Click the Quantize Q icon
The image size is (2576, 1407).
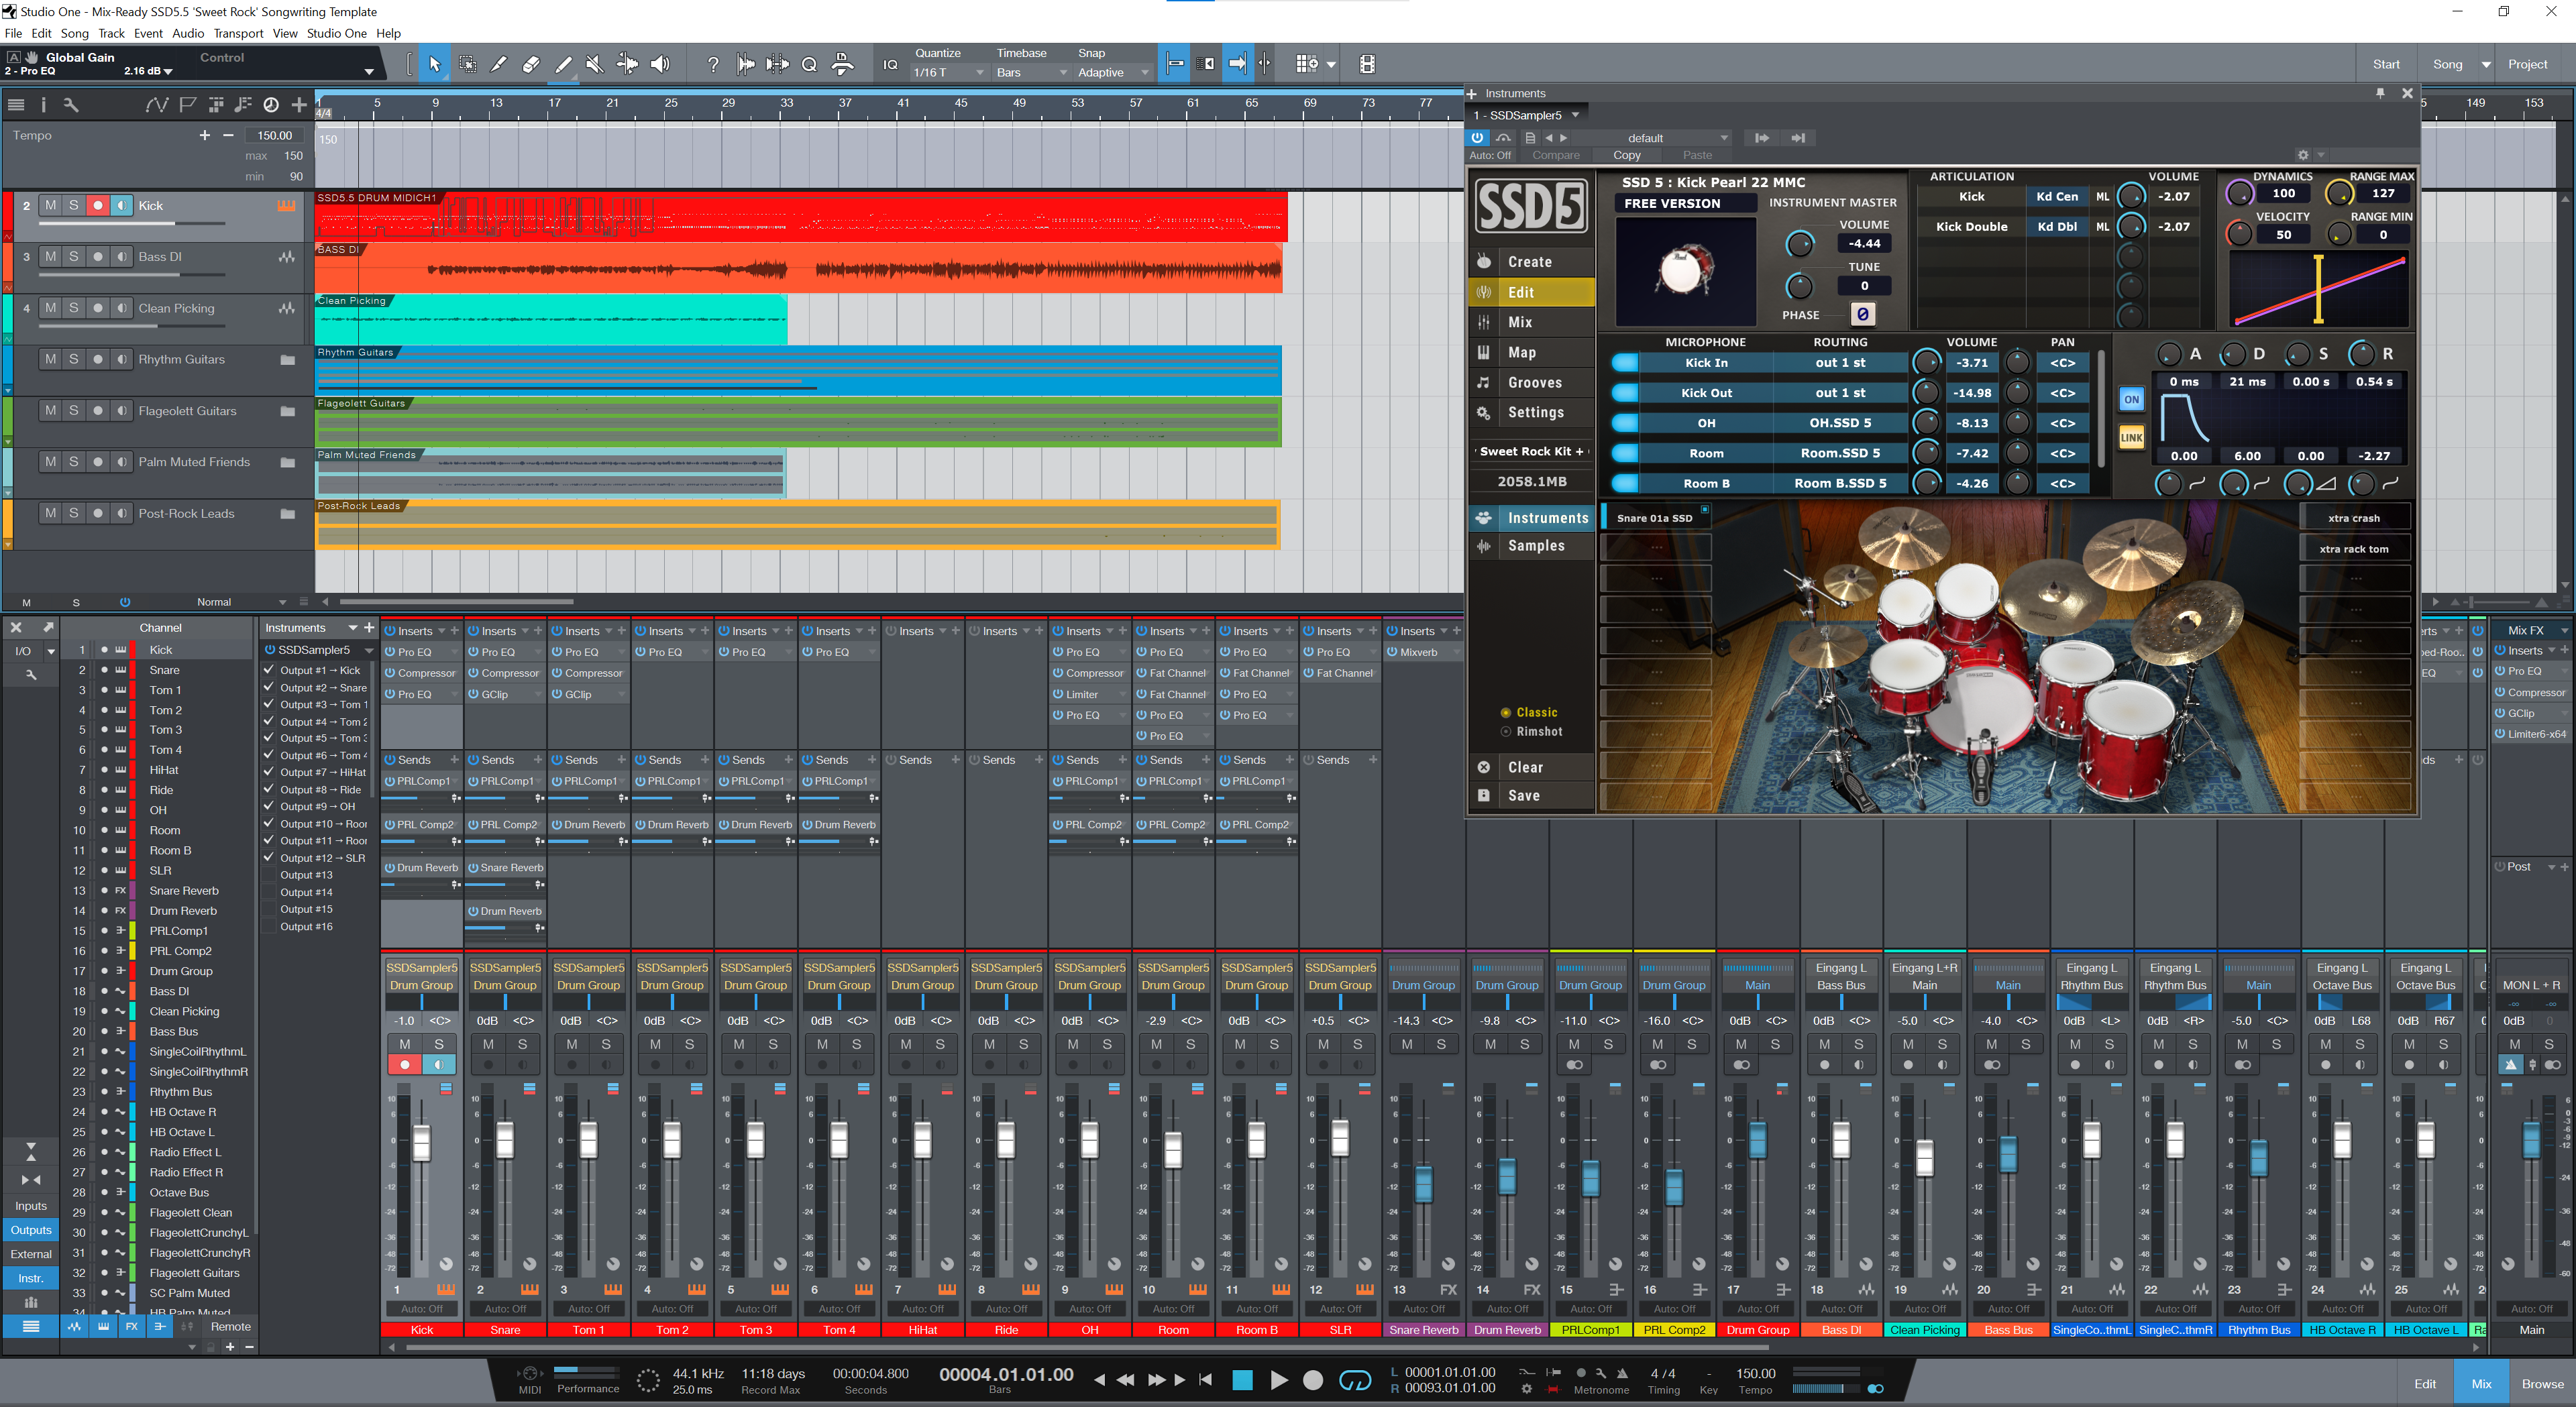pos(809,64)
